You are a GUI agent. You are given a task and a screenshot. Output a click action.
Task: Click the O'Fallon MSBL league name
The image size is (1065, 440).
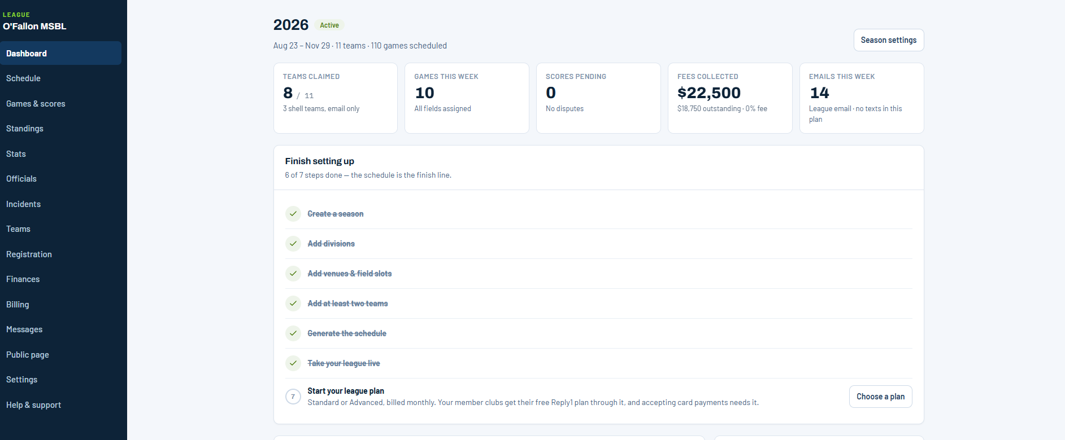tap(34, 27)
